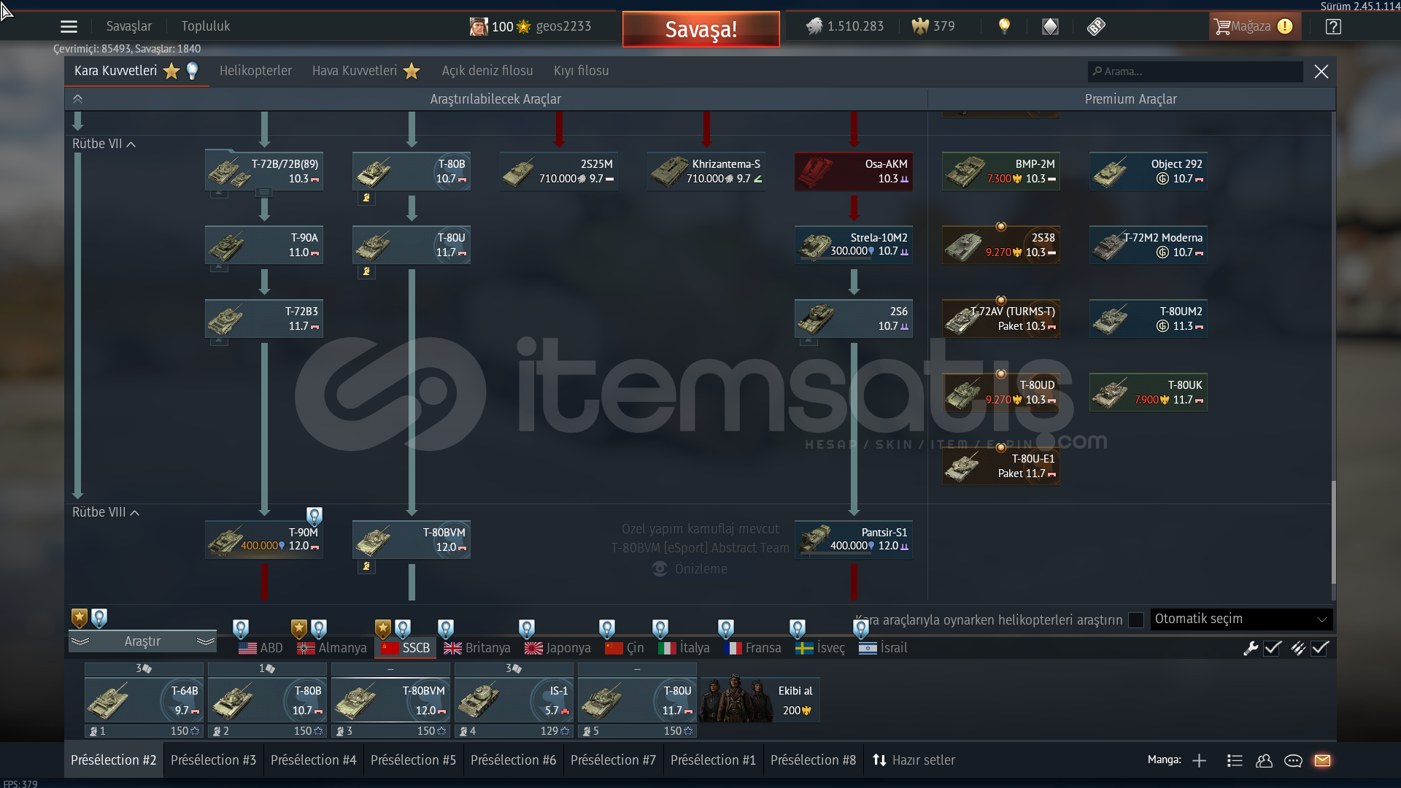Open the squad contacts icon
The height and width of the screenshot is (788, 1401).
click(1264, 760)
